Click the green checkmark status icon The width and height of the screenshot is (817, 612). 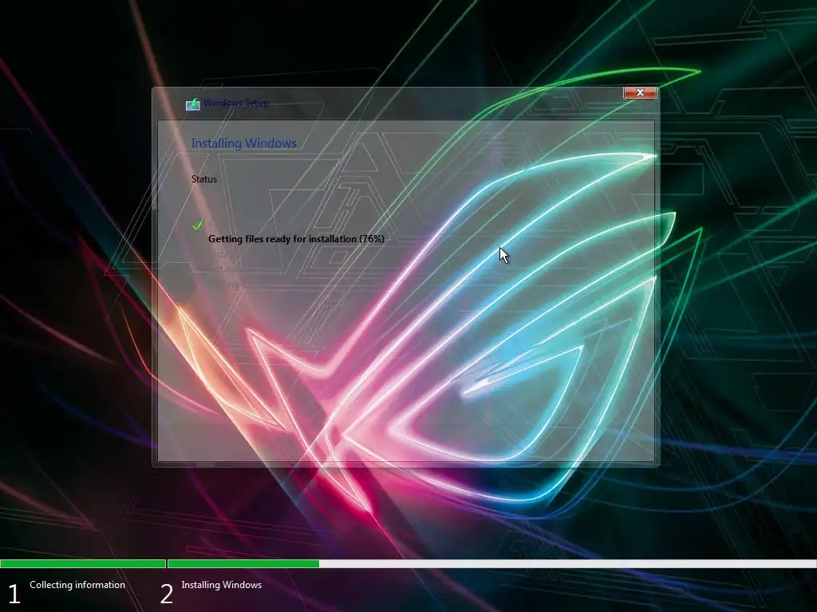click(198, 225)
